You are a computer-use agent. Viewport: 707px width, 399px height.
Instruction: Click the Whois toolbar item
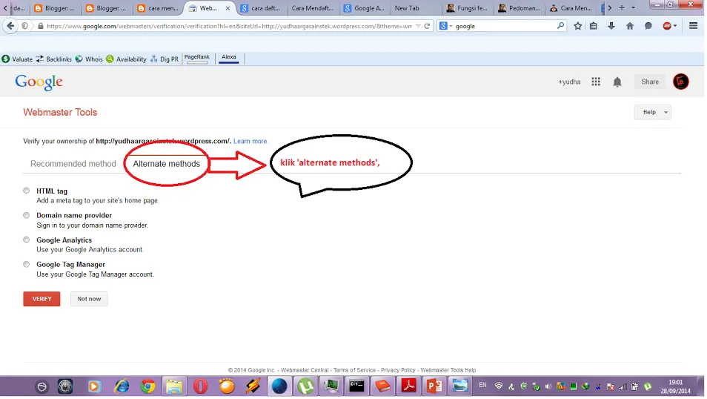[89, 59]
